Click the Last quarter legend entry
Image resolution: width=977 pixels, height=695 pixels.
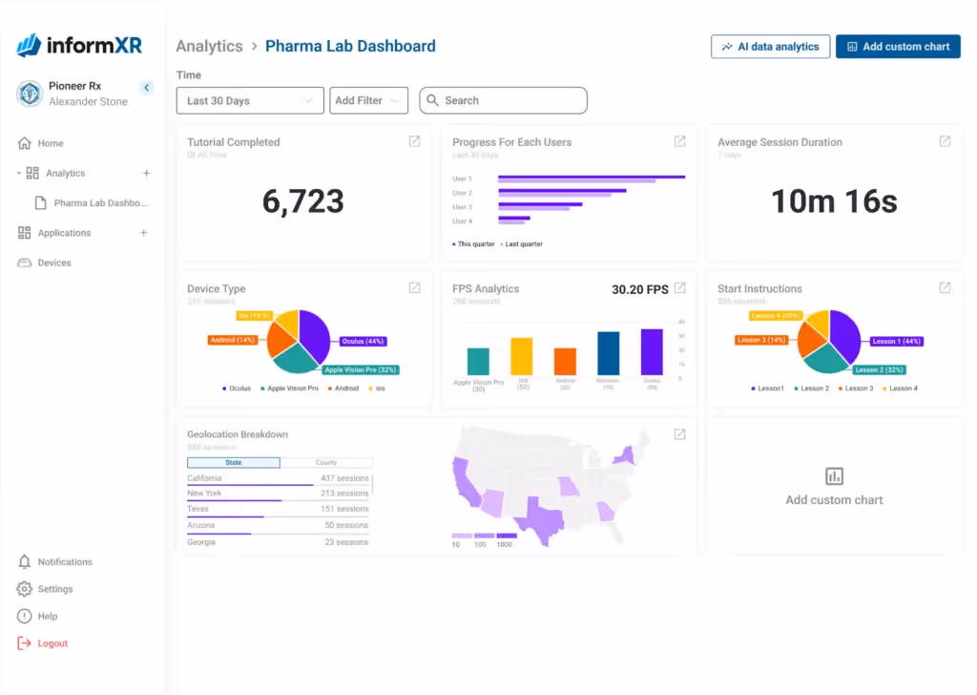[x=522, y=244]
